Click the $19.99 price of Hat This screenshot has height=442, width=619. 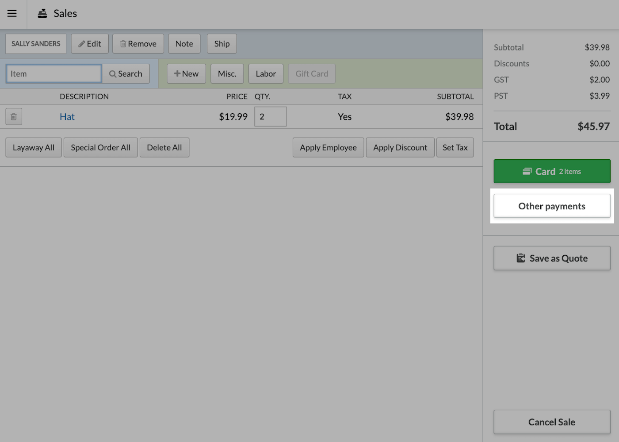(x=233, y=117)
